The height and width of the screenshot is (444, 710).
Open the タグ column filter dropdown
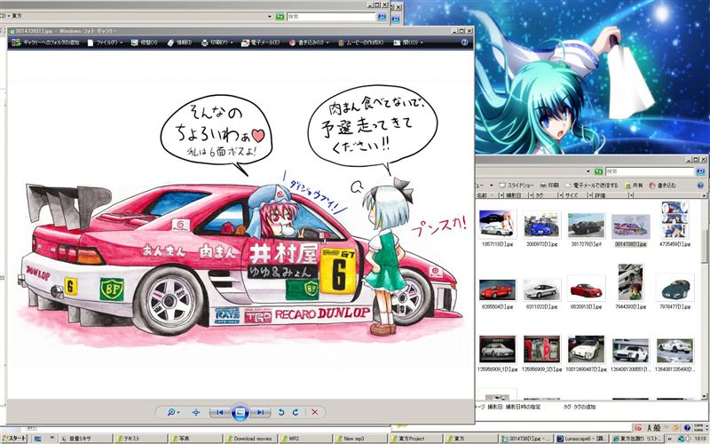point(560,195)
